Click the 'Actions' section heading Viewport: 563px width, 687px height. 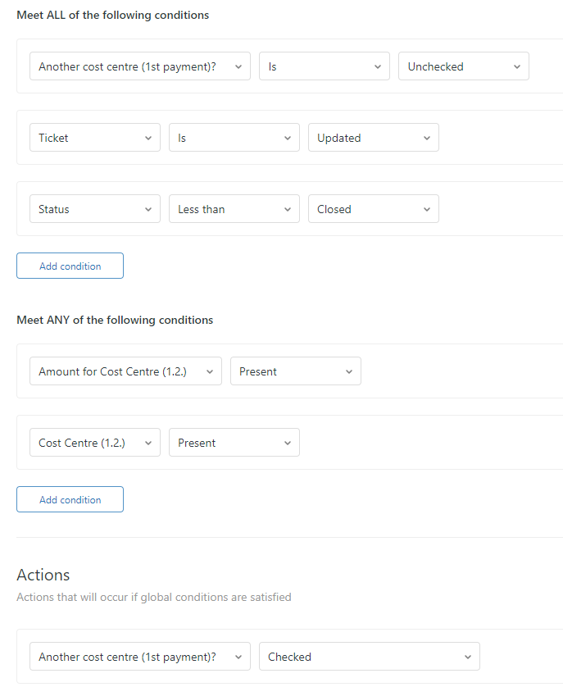click(x=43, y=575)
